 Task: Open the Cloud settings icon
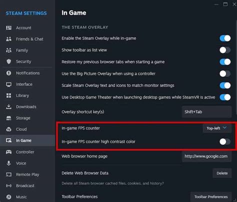click(8, 129)
